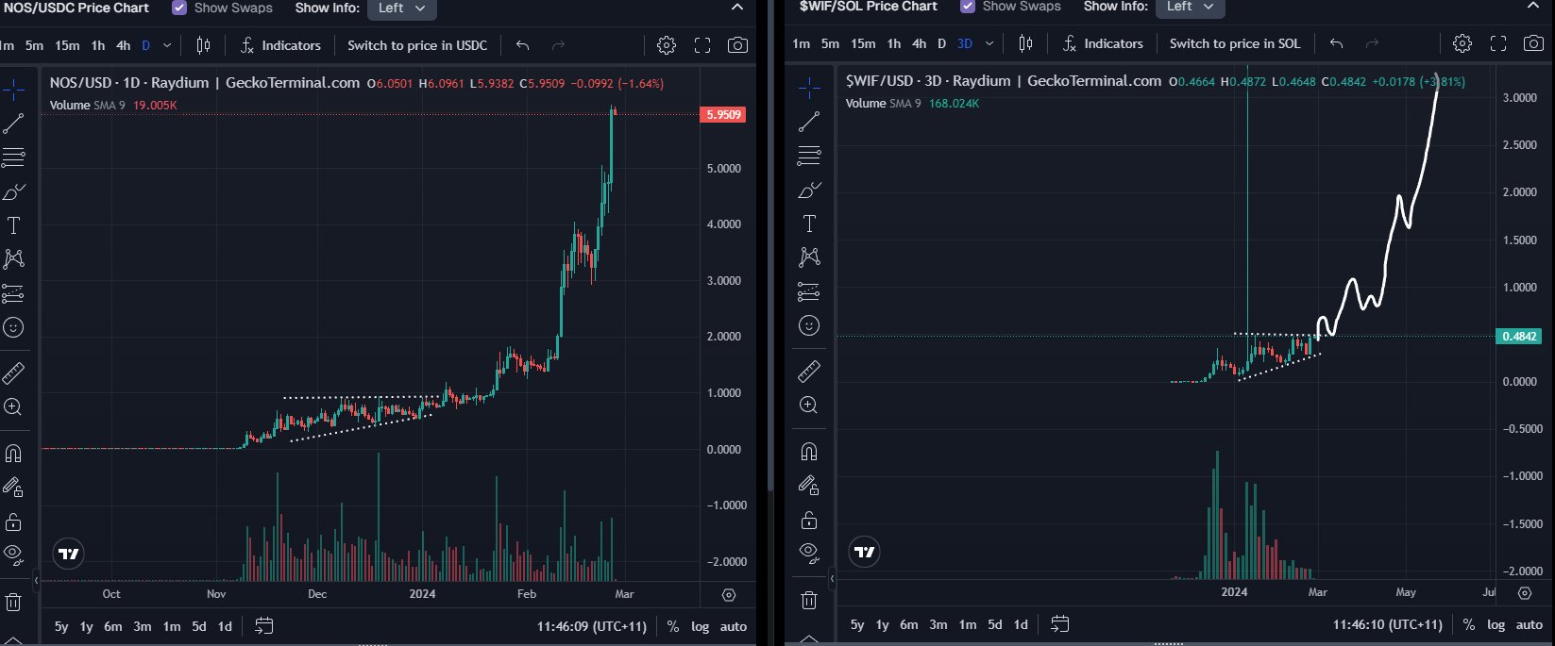
Task: Click the 5.9509 price label on NOS axis
Action: click(724, 114)
